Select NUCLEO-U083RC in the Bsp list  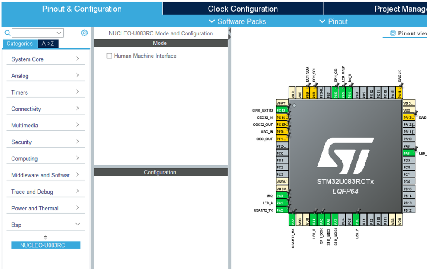(46, 245)
